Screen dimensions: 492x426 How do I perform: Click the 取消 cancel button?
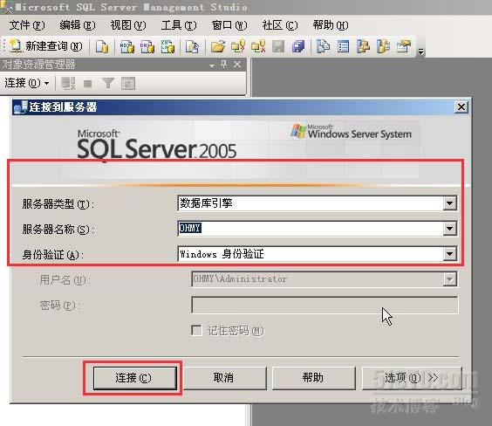(x=224, y=378)
